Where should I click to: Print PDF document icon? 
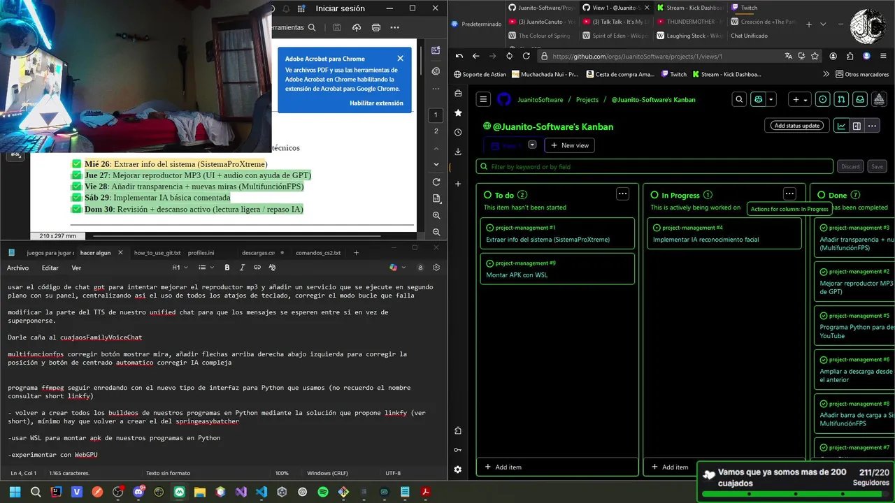point(376,27)
